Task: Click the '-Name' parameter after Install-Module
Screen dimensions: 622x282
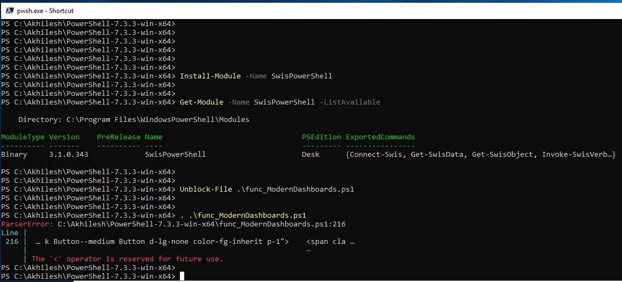Action: [x=256, y=76]
